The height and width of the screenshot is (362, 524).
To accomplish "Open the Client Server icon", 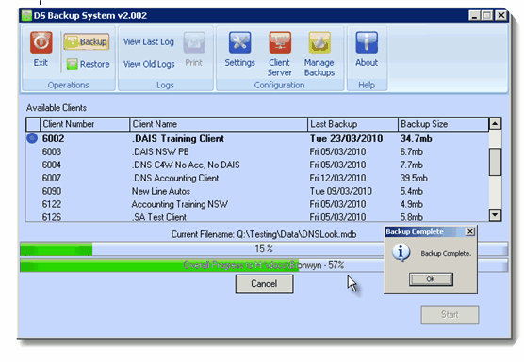I will pyautogui.click(x=280, y=42).
